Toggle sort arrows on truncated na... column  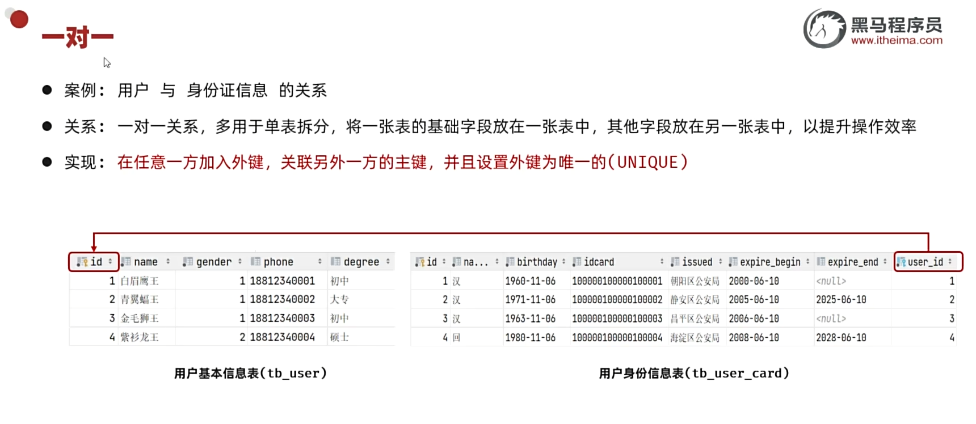pos(497,262)
